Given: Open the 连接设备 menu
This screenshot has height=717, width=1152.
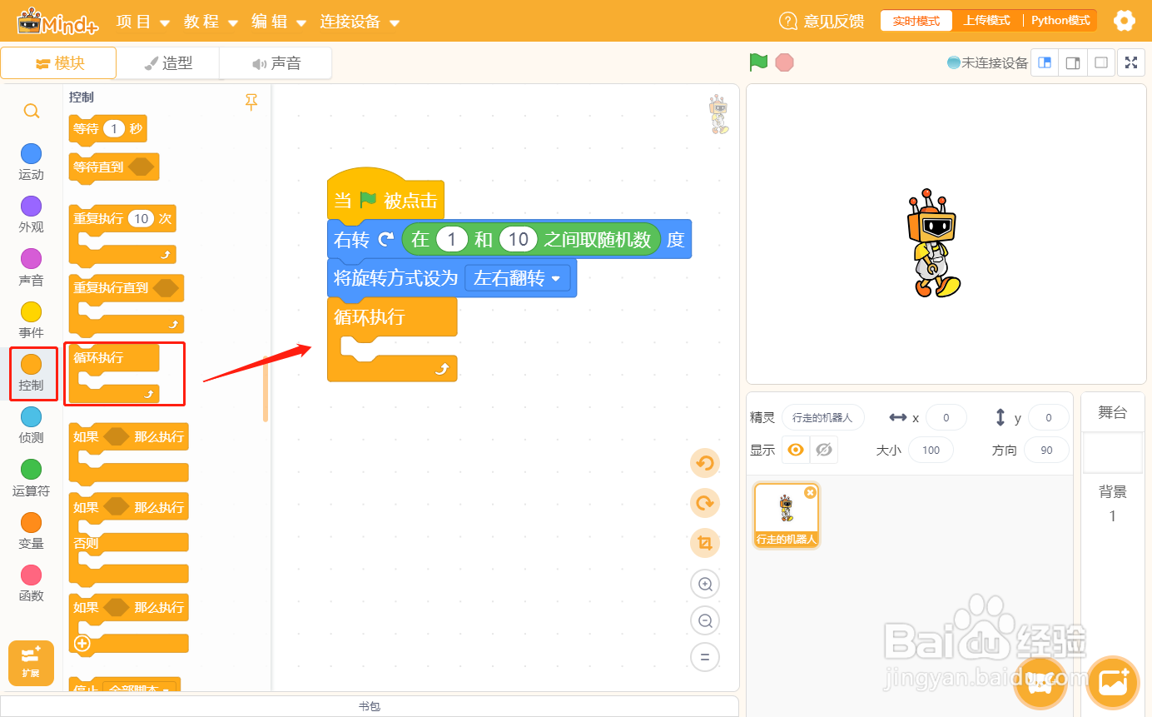Looking at the screenshot, I should click(360, 22).
